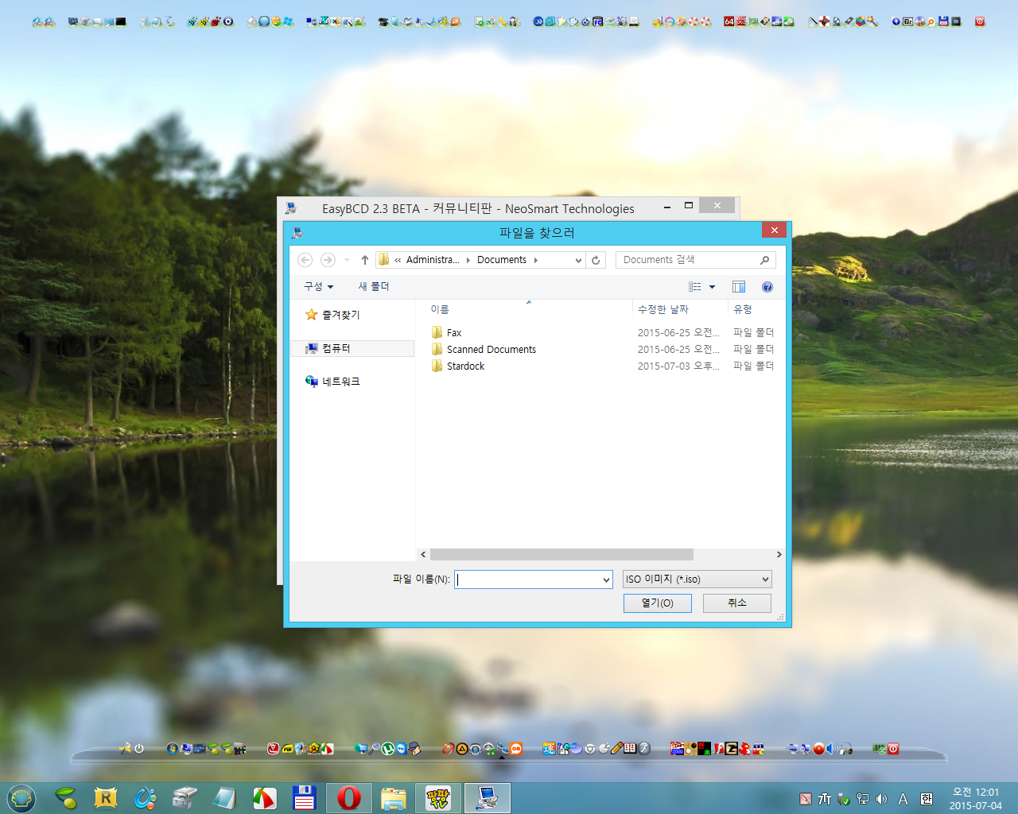Click the taskbar clock showing 오전 12:01
1018x814 pixels.
976,799
